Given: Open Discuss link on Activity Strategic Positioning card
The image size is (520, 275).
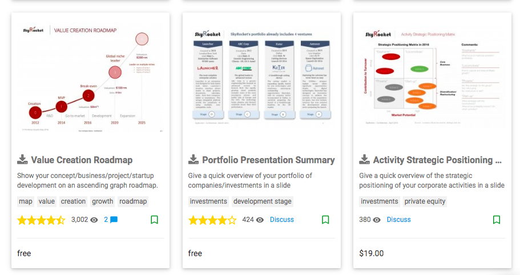Looking at the screenshot, I should point(398,220).
